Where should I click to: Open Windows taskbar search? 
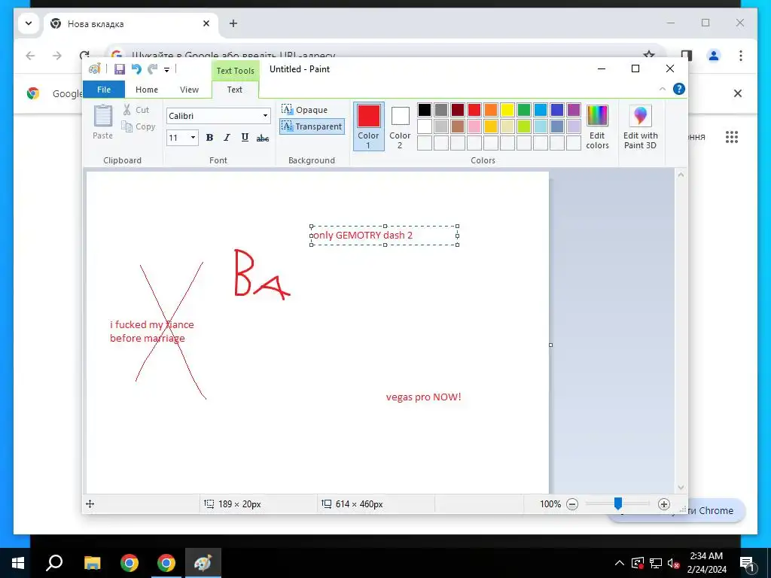click(54, 563)
